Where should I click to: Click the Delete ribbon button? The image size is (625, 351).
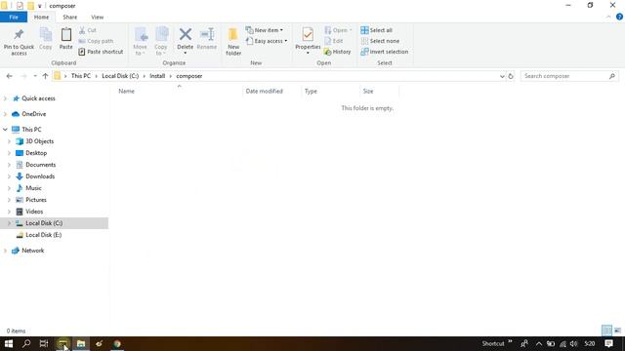(185, 42)
